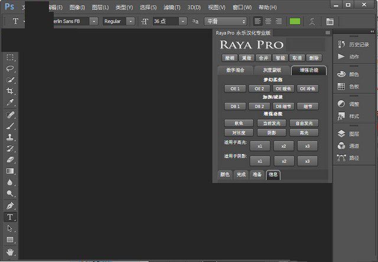
Task: Click the 对比度 contrast button
Action: pos(239,133)
